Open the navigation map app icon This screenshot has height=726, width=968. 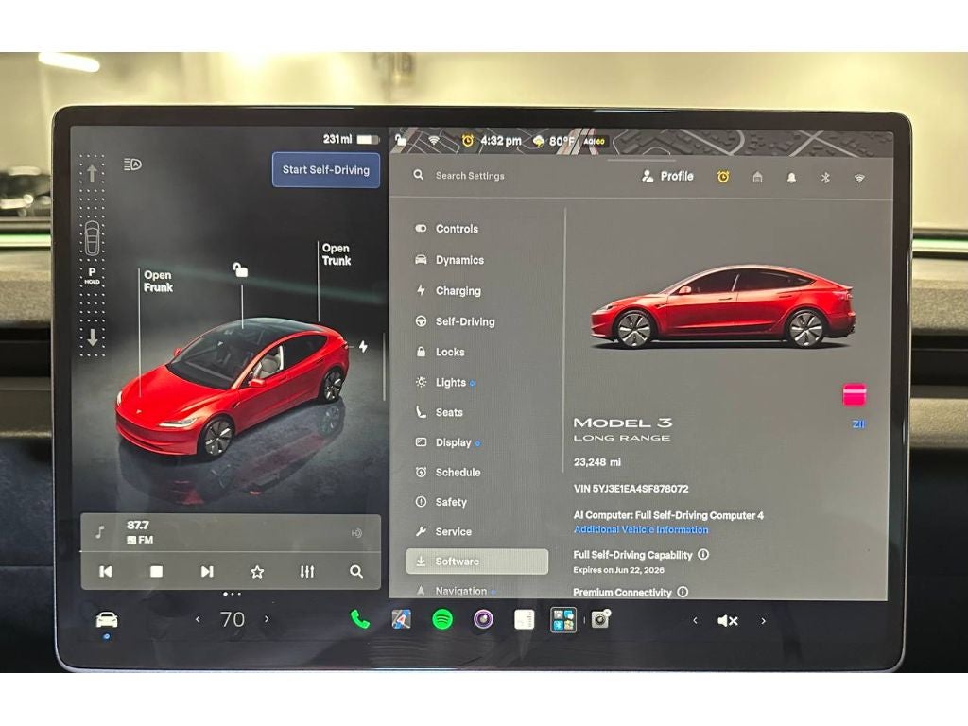pyautogui.click(x=401, y=619)
